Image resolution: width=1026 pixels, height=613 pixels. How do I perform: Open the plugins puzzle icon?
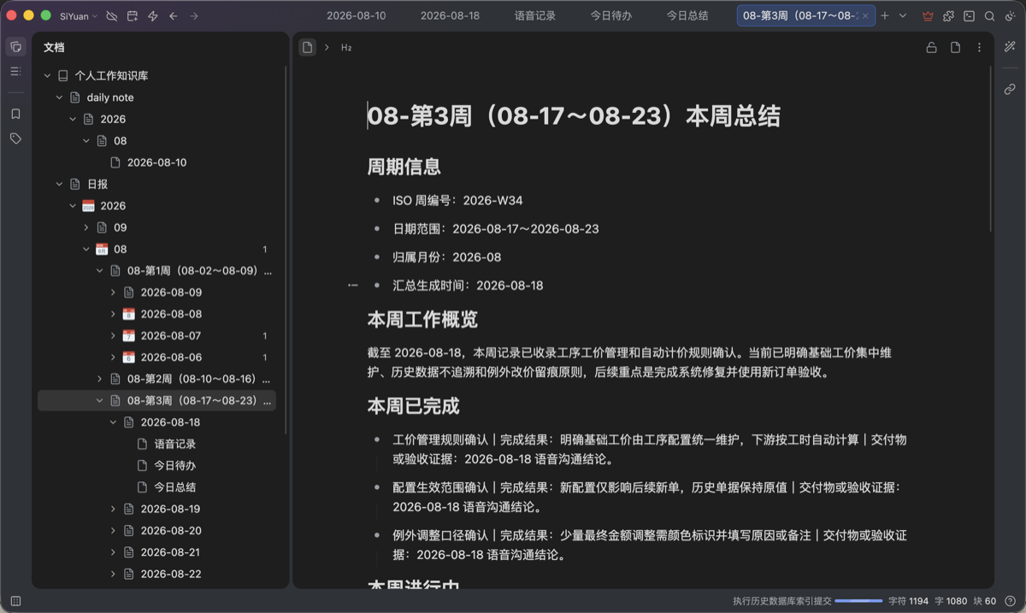click(948, 16)
